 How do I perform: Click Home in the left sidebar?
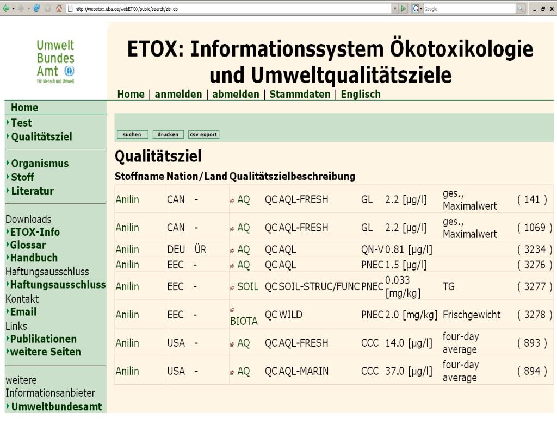pyautogui.click(x=24, y=108)
